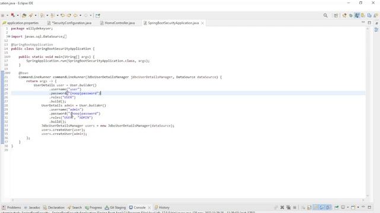Show the Declaration view tab
The height and width of the screenshot is (213, 380).
tap(54, 208)
